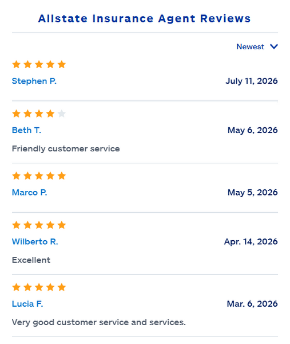Screen dimensions: 290x344
Task: Click the Allstate Insurance Agent Reviews heading
Action: tap(145, 18)
